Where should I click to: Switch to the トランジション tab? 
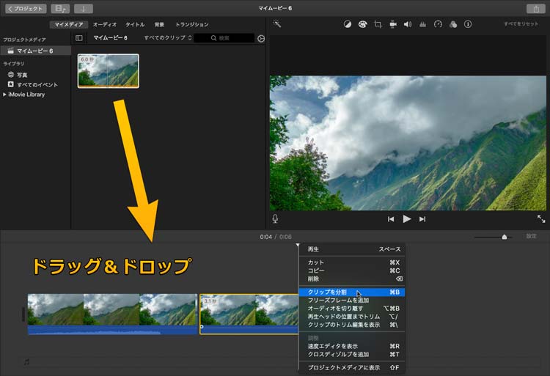click(192, 24)
